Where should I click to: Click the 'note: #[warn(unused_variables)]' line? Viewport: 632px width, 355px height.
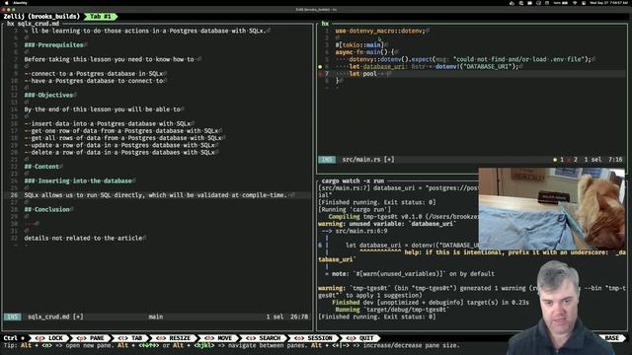[x=411, y=274]
